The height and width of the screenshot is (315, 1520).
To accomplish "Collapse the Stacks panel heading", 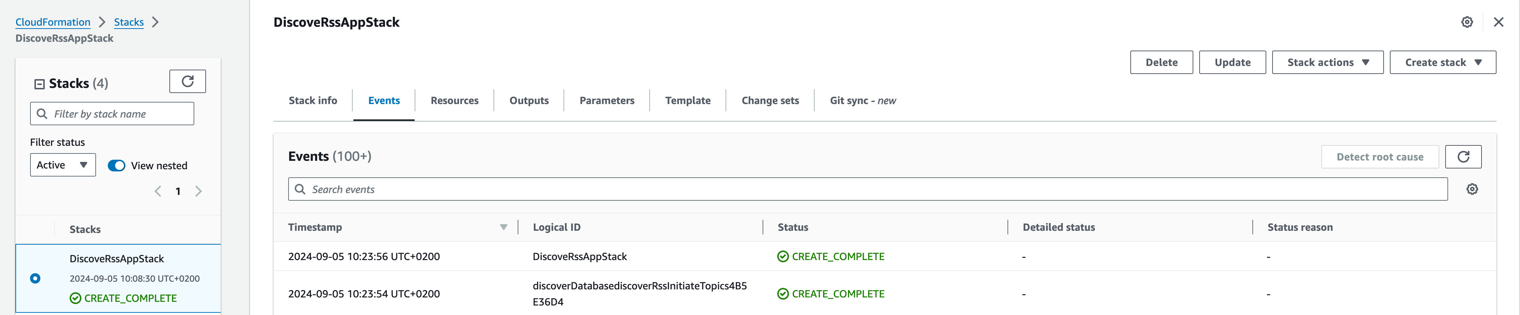I will 40,84.
